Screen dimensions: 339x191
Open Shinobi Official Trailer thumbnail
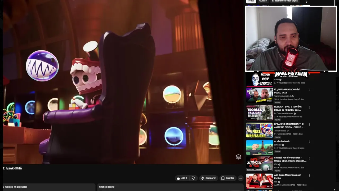pyautogui.click(x=260, y=163)
